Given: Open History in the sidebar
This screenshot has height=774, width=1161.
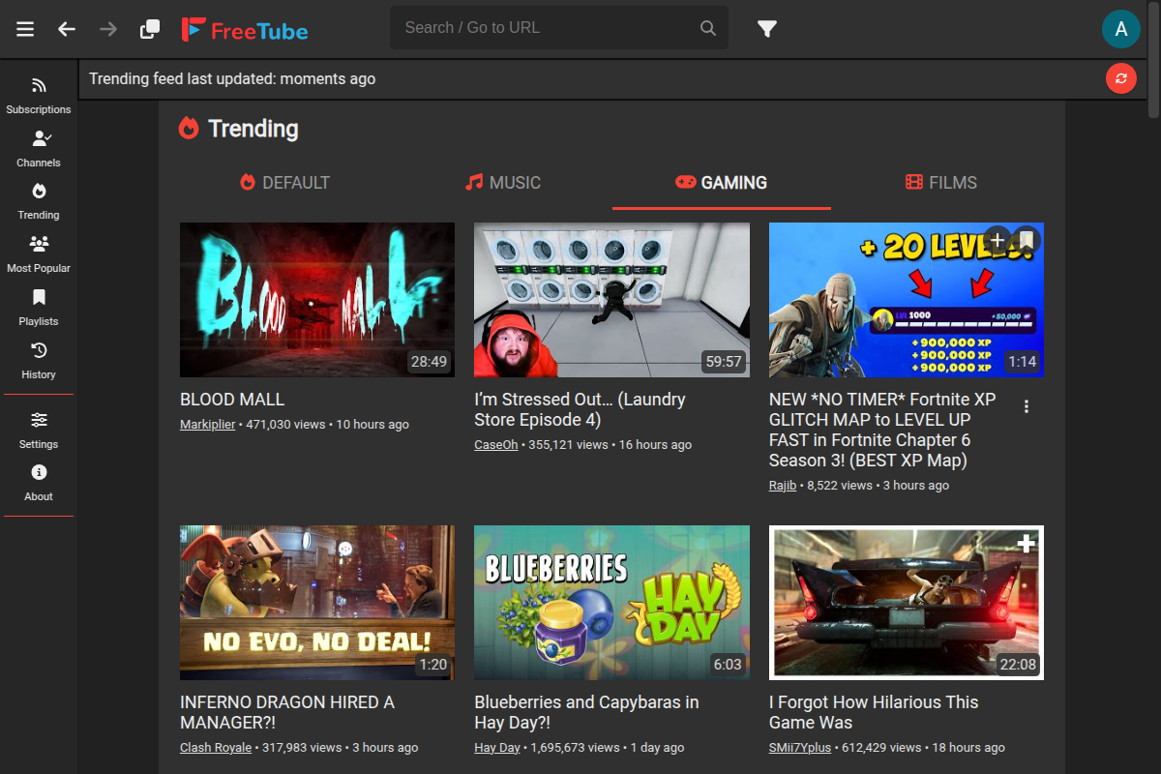Looking at the screenshot, I should click(x=39, y=360).
